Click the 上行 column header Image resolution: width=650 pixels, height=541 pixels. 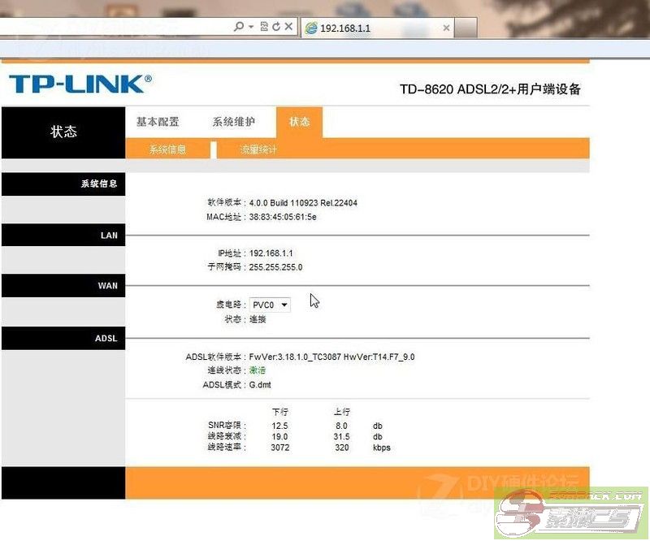click(x=342, y=412)
